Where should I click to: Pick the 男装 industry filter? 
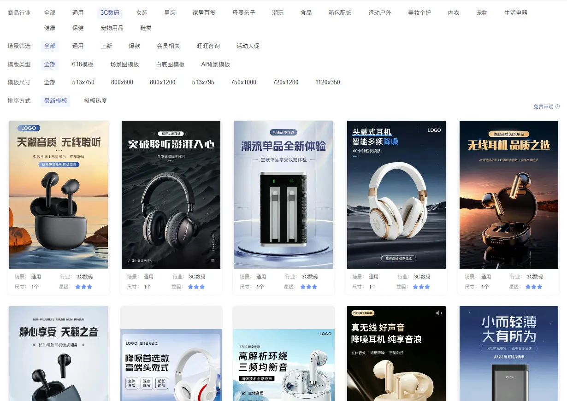[x=170, y=13]
